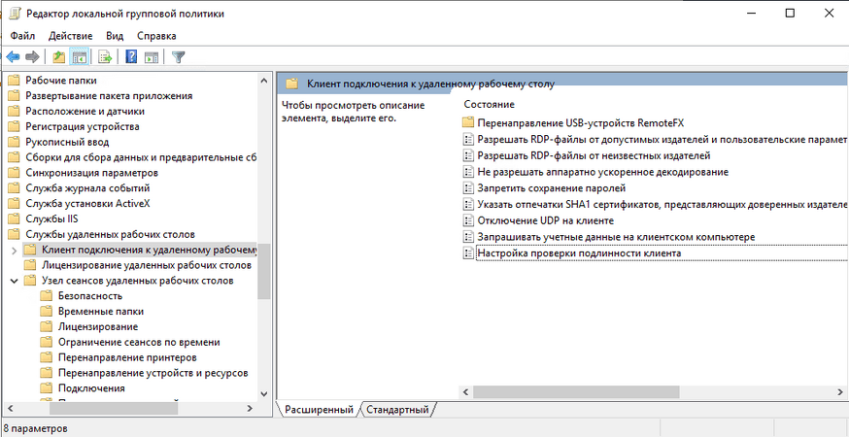Image resolution: width=849 pixels, height=437 pixels.
Task: Click folder icon of Перенаправление USB-устройств RemoteFX
Action: point(468,122)
